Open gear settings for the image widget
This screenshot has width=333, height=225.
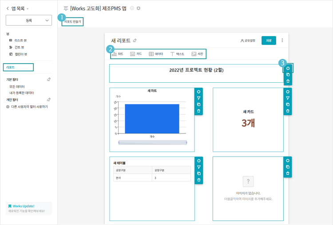point(288,161)
